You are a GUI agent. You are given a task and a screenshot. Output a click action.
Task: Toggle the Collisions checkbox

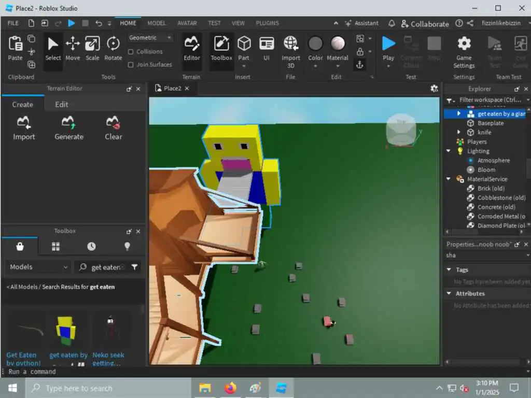tap(131, 52)
